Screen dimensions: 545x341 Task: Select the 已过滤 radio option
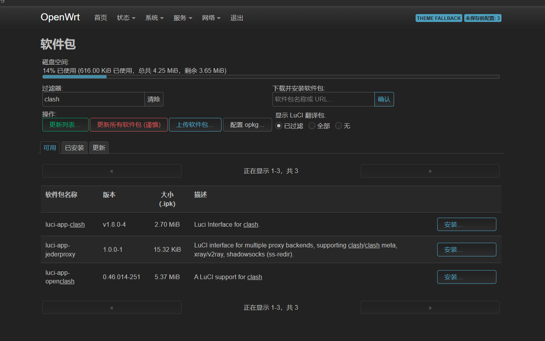tap(279, 126)
